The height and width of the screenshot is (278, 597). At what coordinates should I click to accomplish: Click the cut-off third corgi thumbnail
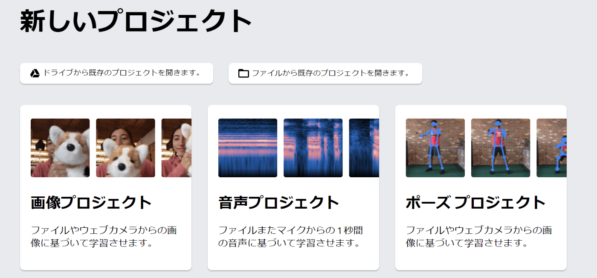coord(177,148)
